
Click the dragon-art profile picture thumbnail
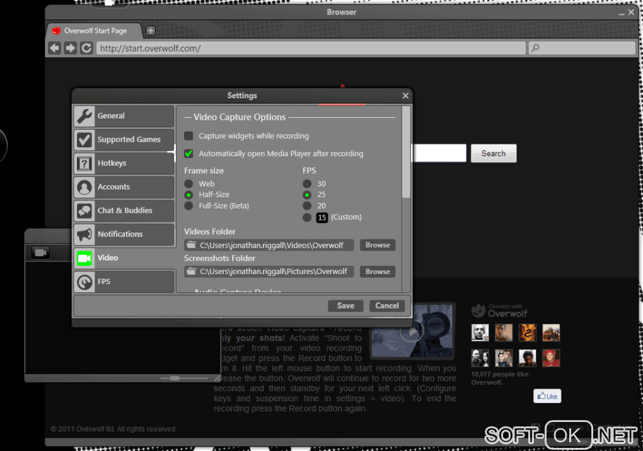click(x=528, y=333)
